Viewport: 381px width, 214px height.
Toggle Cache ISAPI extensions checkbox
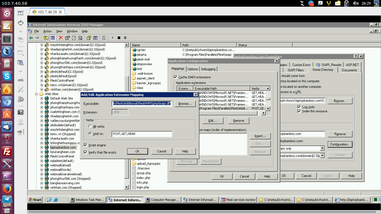[175, 77]
